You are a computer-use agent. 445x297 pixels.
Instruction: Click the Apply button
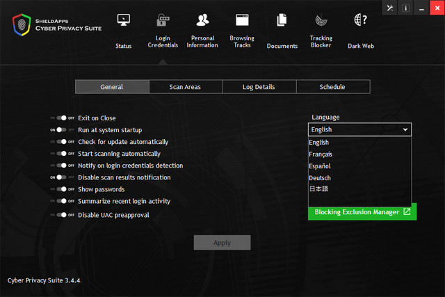pos(222,243)
